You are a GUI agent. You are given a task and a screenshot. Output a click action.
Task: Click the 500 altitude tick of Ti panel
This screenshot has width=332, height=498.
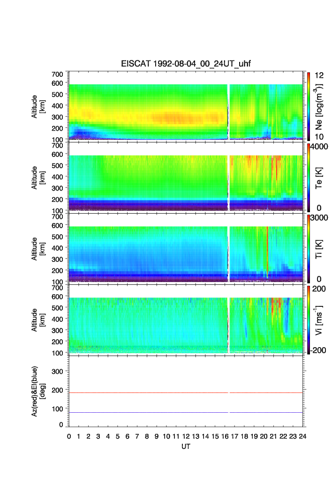(57, 237)
